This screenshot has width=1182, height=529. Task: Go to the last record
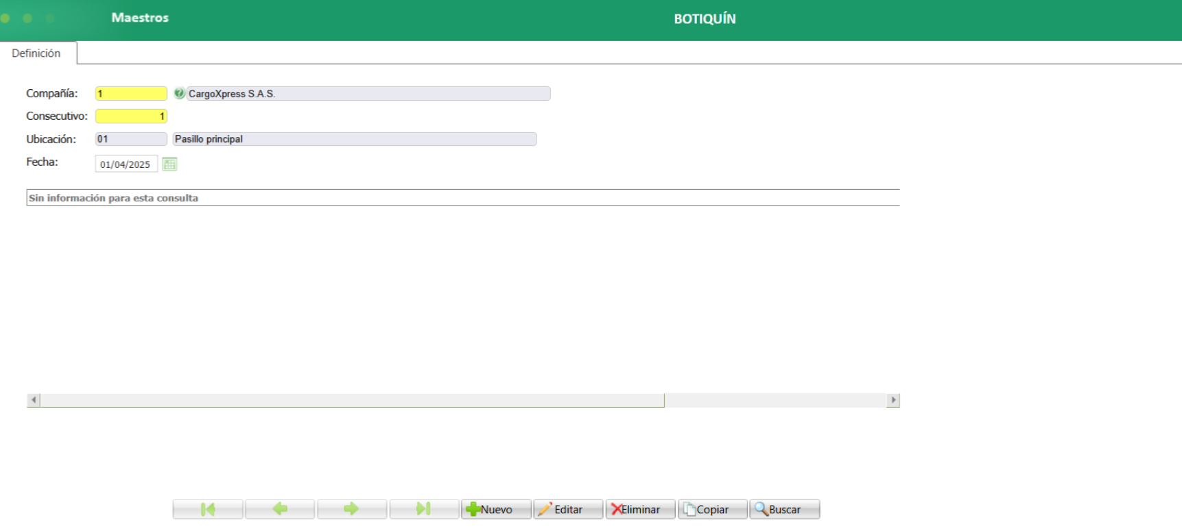click(424, 509)
